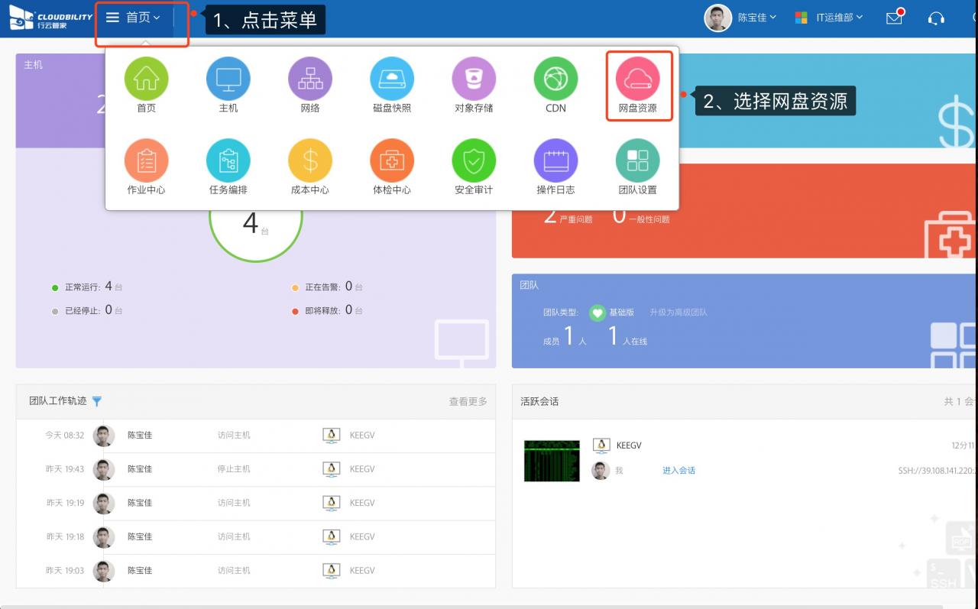Open the KEEGV terminal session thumbnail
This screenshot has width=978, height=609.
coord(552,461)
